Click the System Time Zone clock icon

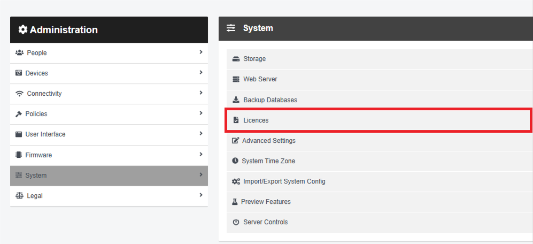pos(235,161)
